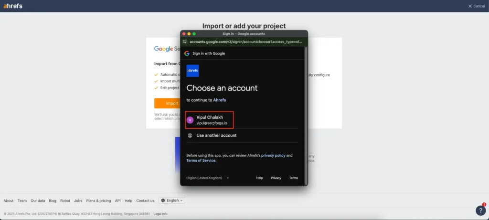This screenshot has height=220, width=489.
Task: Click the Google G logo in the popup header
Action: [187, 53]
